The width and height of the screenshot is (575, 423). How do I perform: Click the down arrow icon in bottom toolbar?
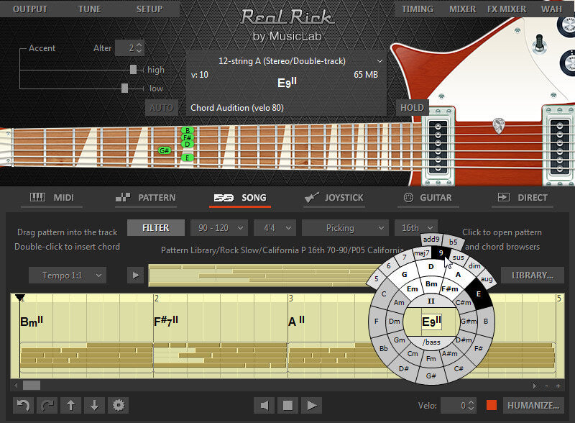(x=93, y=405)
